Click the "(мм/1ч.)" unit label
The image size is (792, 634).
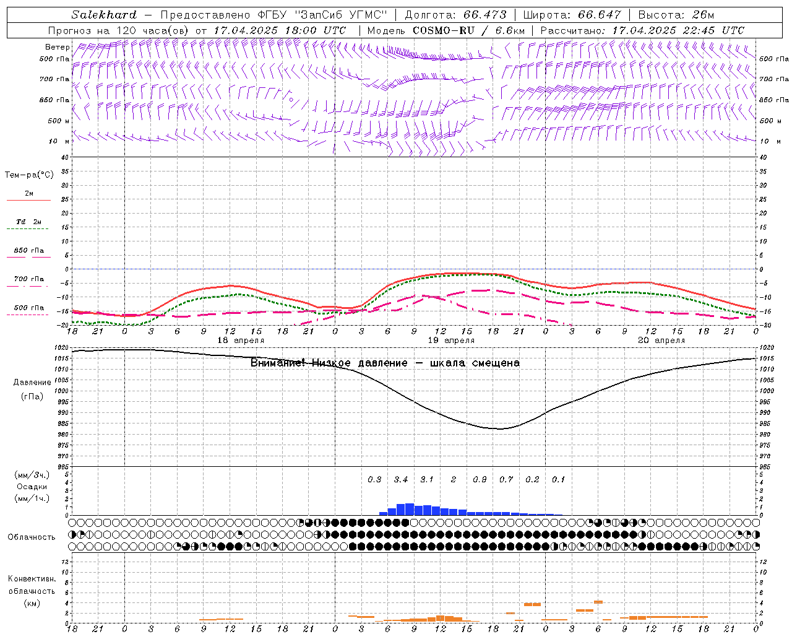pos(32,498)
